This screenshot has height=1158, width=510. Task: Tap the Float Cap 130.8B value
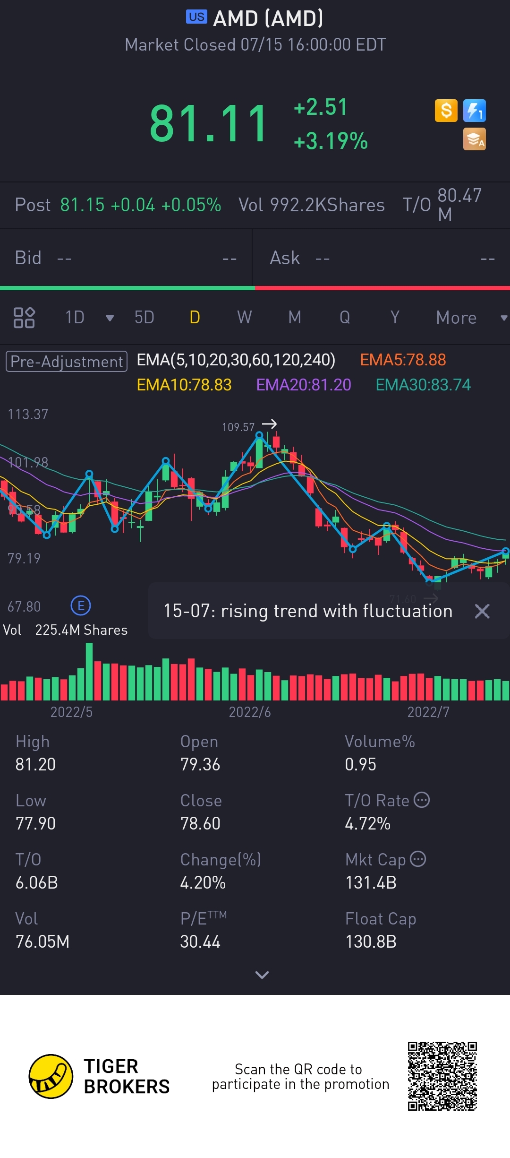[371, 942]
